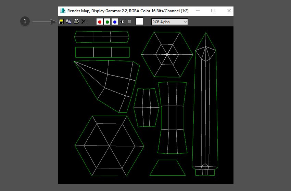Click the Save Image disk icon

(61, 22)
